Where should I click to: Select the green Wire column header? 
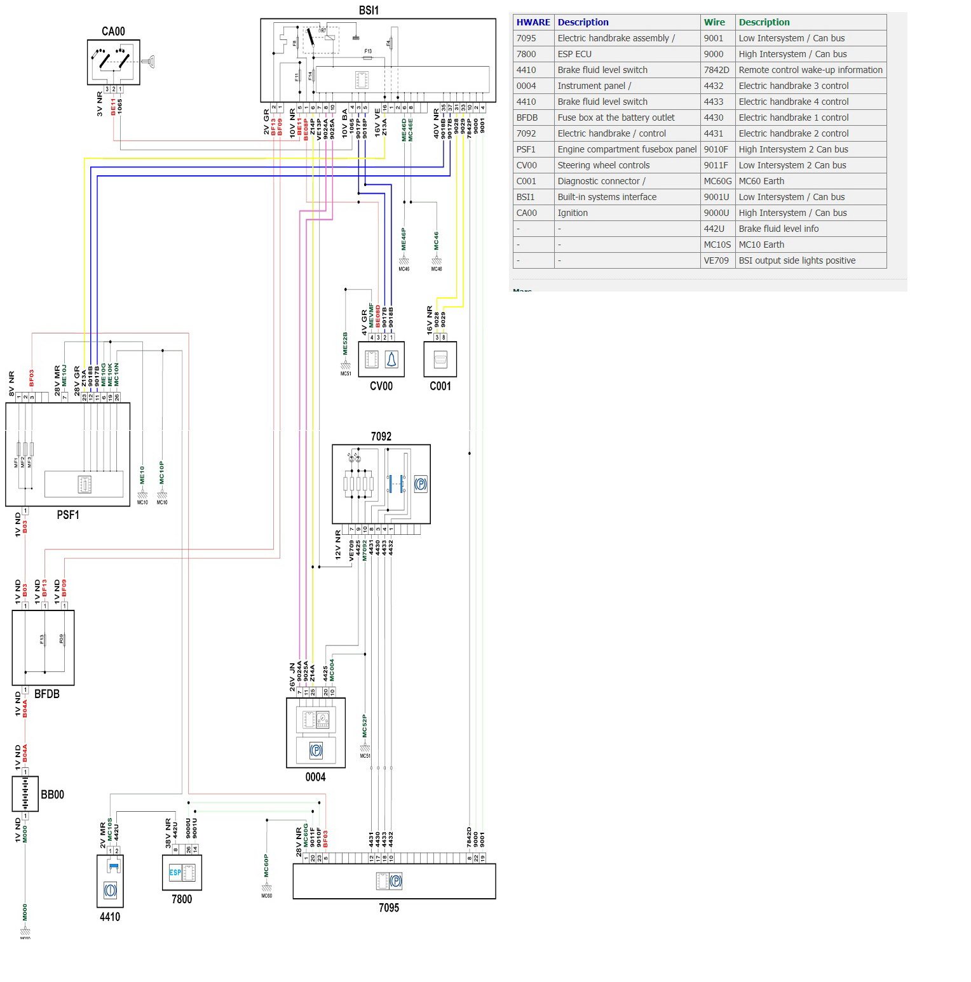(x=717, y=22)
